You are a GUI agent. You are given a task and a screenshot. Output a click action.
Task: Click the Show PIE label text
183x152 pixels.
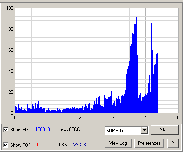[x=20, y=130]
